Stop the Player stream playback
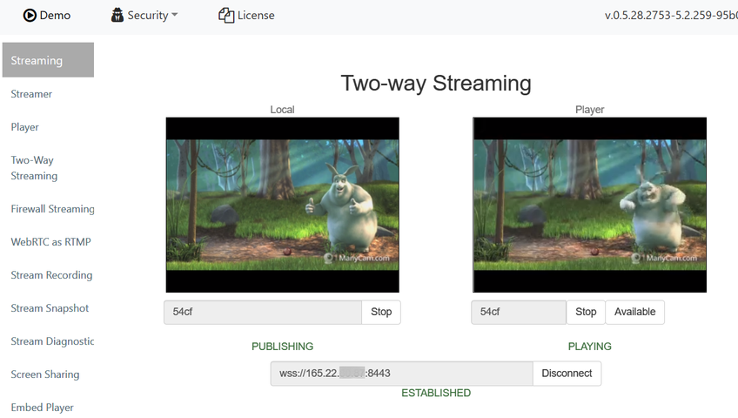738x418 pixels. [586, 312]
